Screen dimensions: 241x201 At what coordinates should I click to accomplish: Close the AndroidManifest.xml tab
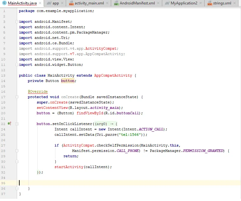pyautogui.click(x=158, y=3)
